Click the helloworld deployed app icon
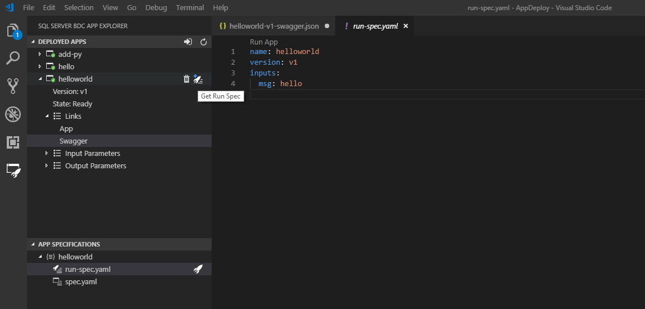 (51, 79)
